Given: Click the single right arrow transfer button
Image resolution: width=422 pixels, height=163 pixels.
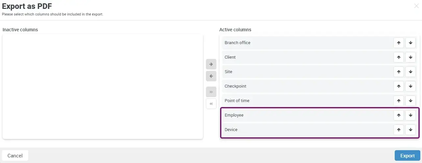Looking at the screenshot, I should [x=211, y=64].
